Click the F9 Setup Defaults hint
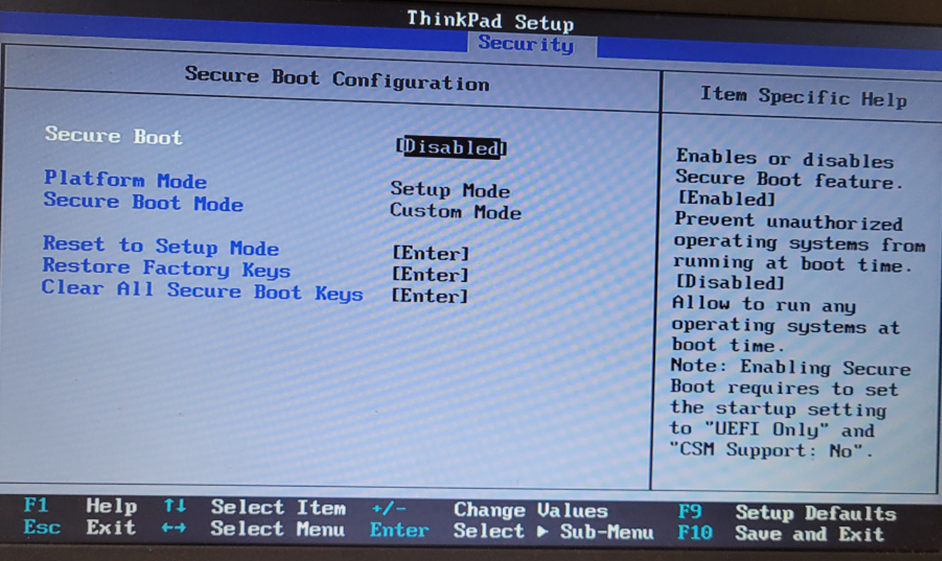Image resolution: width=942 pixels, height=561 pixels. tap(787, 513)
